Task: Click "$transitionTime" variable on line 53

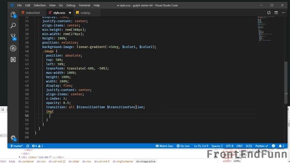Action: click(x=91, y=107)
